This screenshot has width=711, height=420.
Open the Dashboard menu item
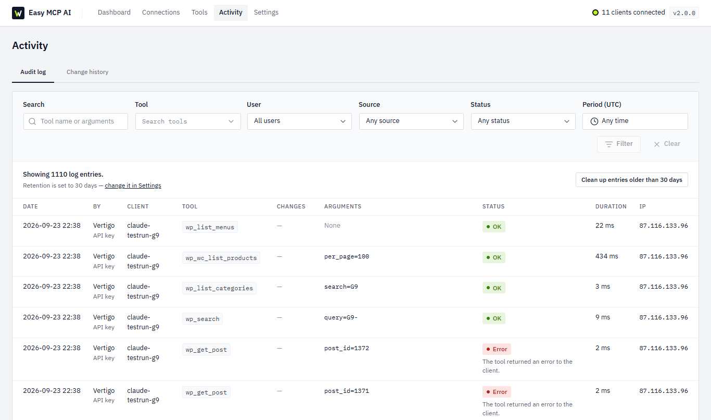click(114, 13)
